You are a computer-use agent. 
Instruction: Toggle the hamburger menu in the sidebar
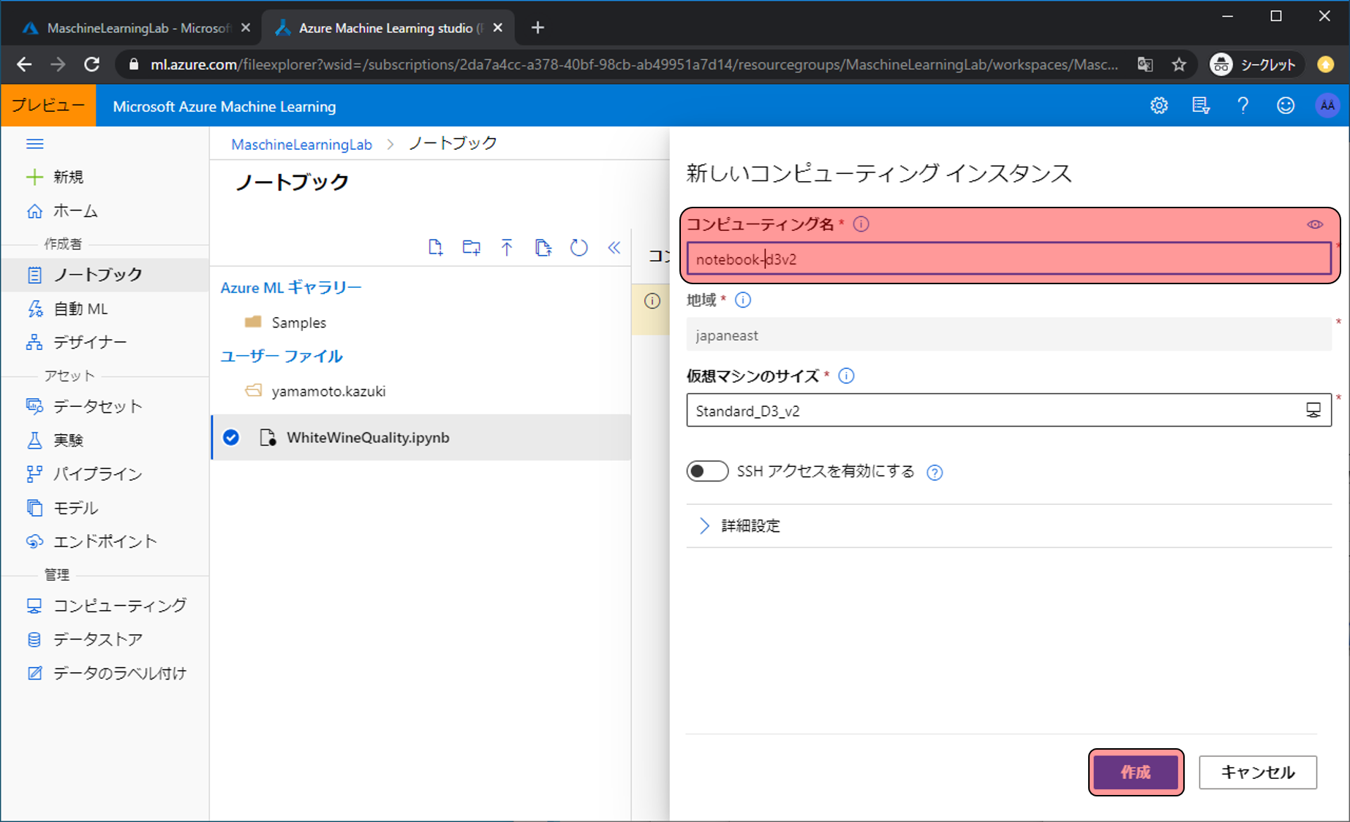tap(34, 144)
